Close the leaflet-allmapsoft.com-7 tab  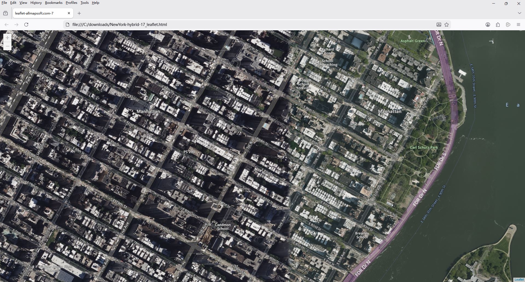click(x=69, y=13)
